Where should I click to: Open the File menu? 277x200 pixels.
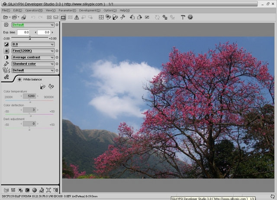(6, 10)
